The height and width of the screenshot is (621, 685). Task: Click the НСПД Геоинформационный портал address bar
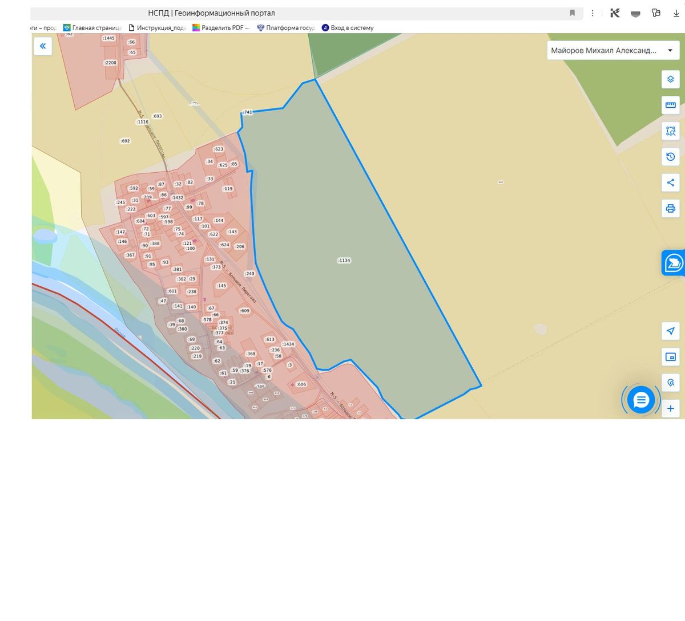[x=307, y=13]
